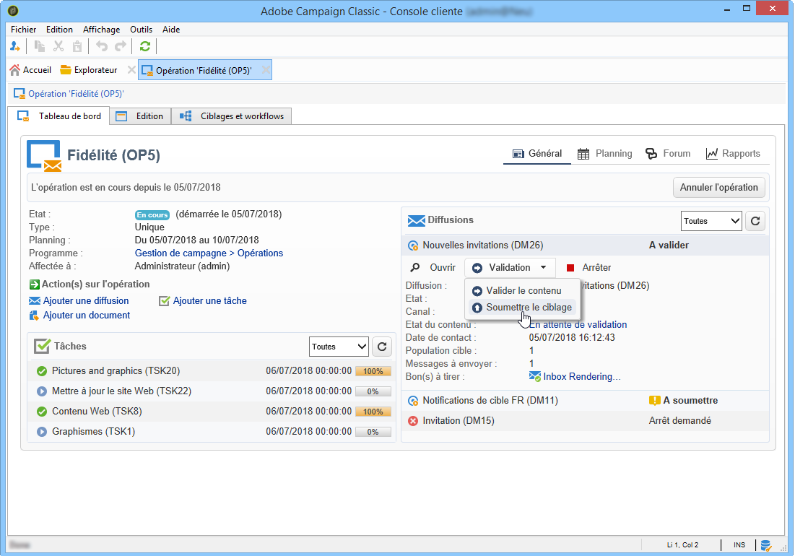The width and height of the screenshot is (795, 556).
Task: Switch to the Planning view
Action: pyautogui.click(x=605, y=154)
